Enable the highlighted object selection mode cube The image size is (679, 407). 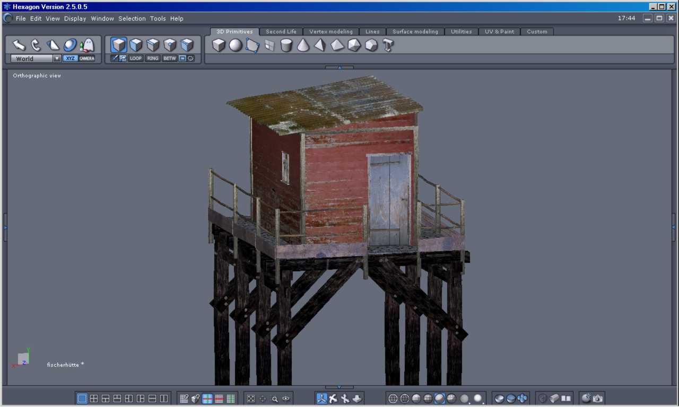[119, 45]
